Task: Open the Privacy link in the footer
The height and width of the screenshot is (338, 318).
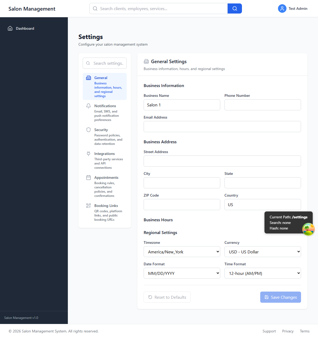Action: click(288, 331)
